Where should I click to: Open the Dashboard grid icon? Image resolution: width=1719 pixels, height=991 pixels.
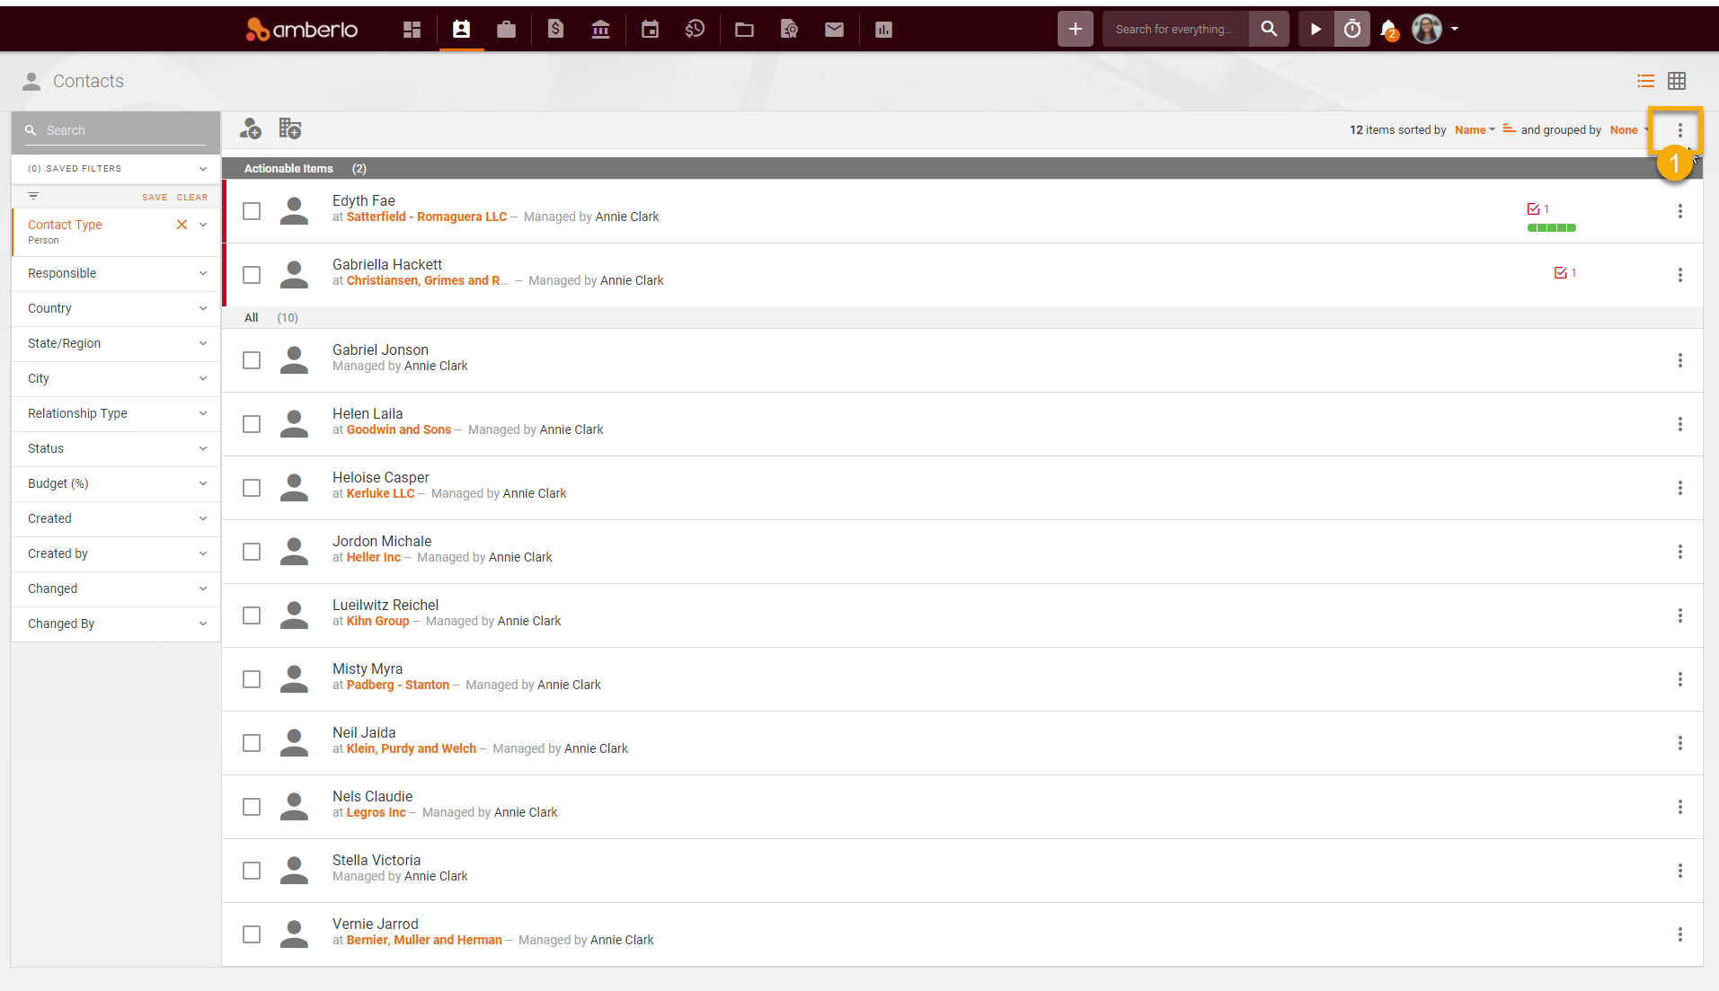[412, 30]
